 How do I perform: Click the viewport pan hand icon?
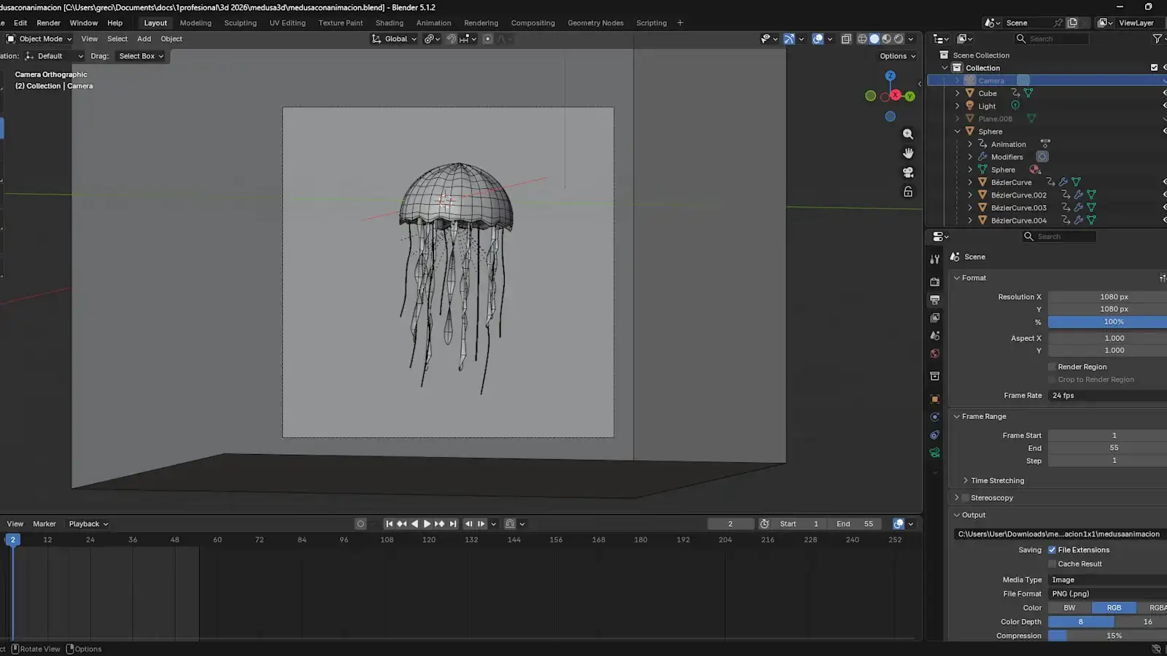[908, 153]
